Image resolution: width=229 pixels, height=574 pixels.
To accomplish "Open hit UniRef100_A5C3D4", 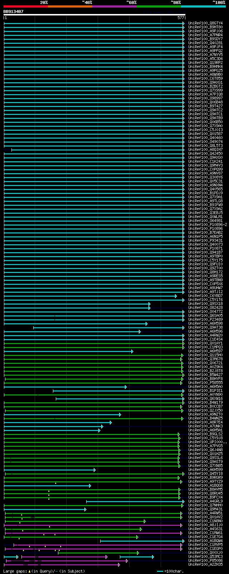I will tap(205, 59).
